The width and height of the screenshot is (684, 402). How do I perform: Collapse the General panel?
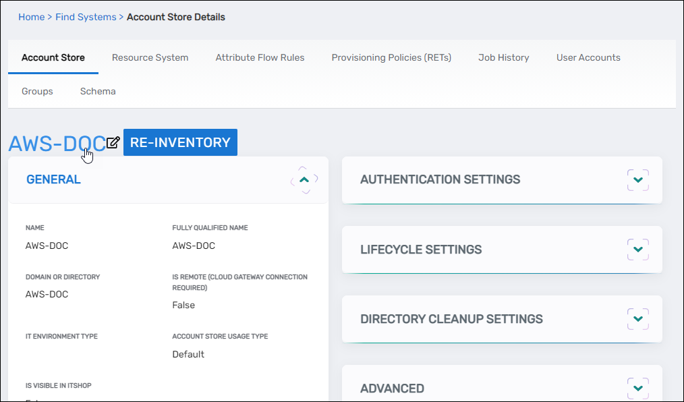[x=304, y=180]
